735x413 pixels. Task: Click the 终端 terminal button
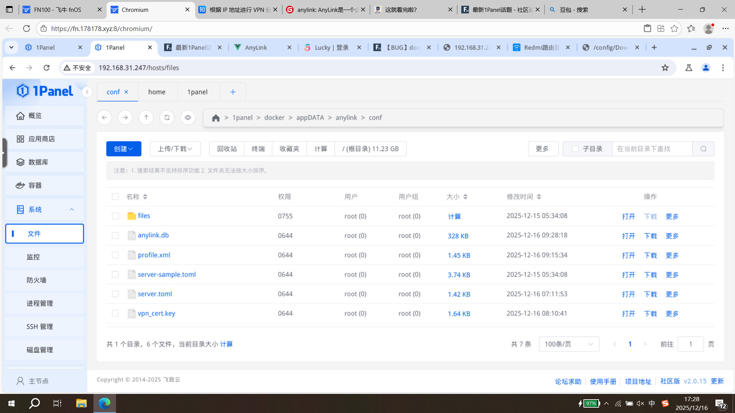[x=258, y=149]
